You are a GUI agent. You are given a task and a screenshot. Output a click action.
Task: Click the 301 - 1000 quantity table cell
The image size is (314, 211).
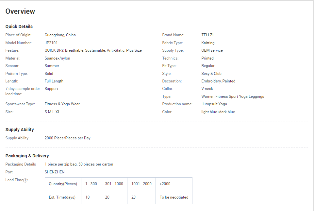point(114,184)
